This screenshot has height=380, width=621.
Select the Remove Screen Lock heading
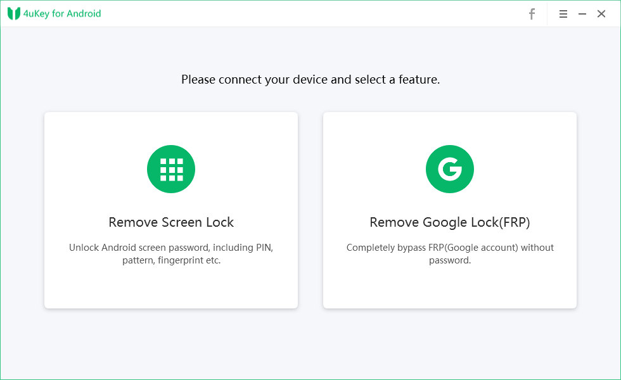[x=171, y=222]
